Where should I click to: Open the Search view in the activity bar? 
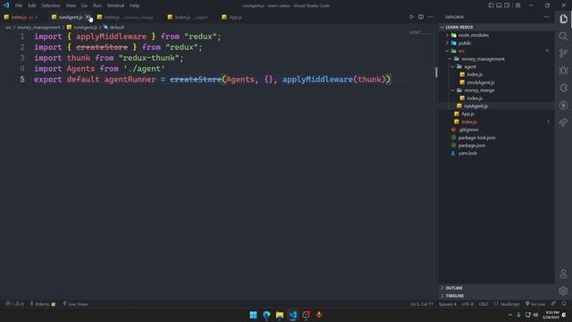pos(563,36)
